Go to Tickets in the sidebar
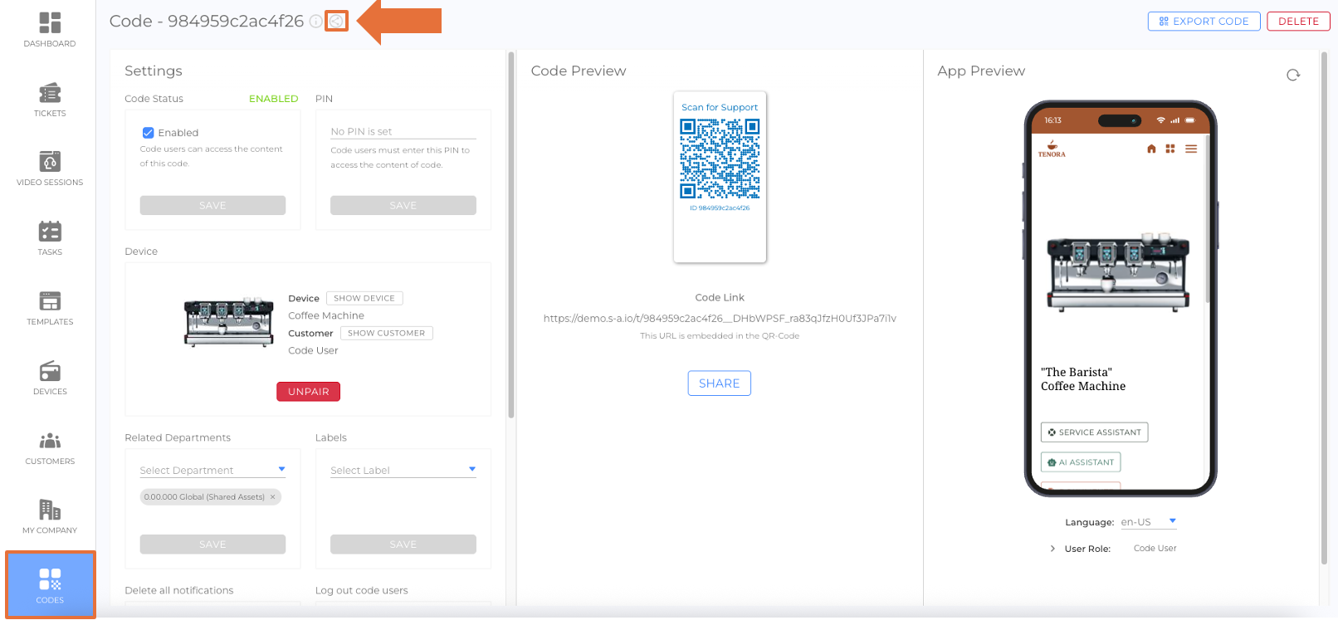1338x625 pixels. click(x=50, y=99)
